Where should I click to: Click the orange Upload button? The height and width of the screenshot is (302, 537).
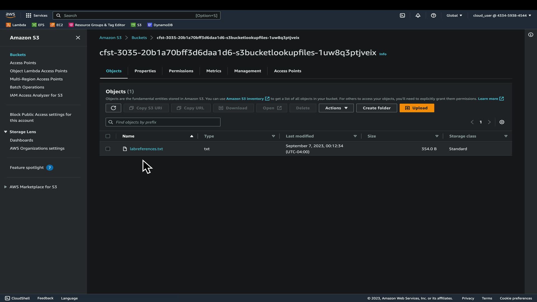416,108
